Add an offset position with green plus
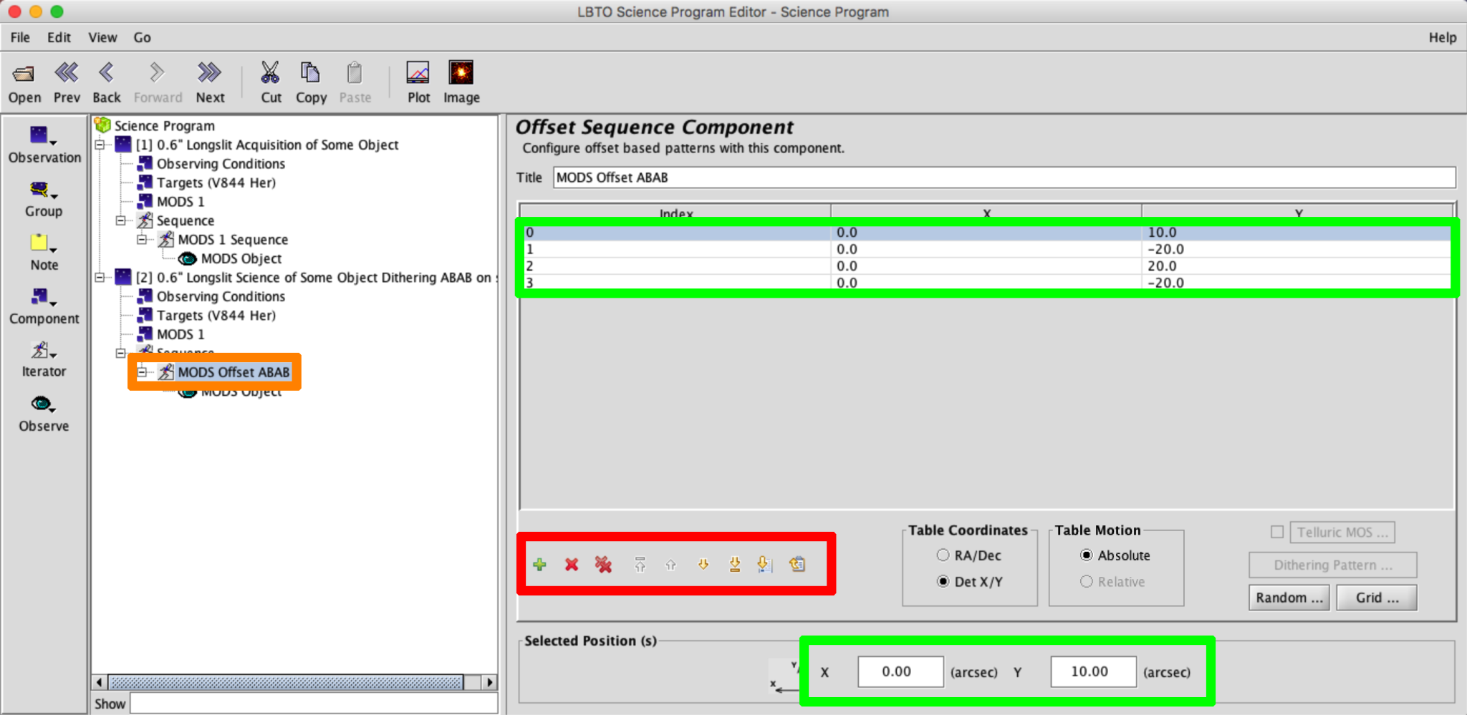 pos(540,565)
